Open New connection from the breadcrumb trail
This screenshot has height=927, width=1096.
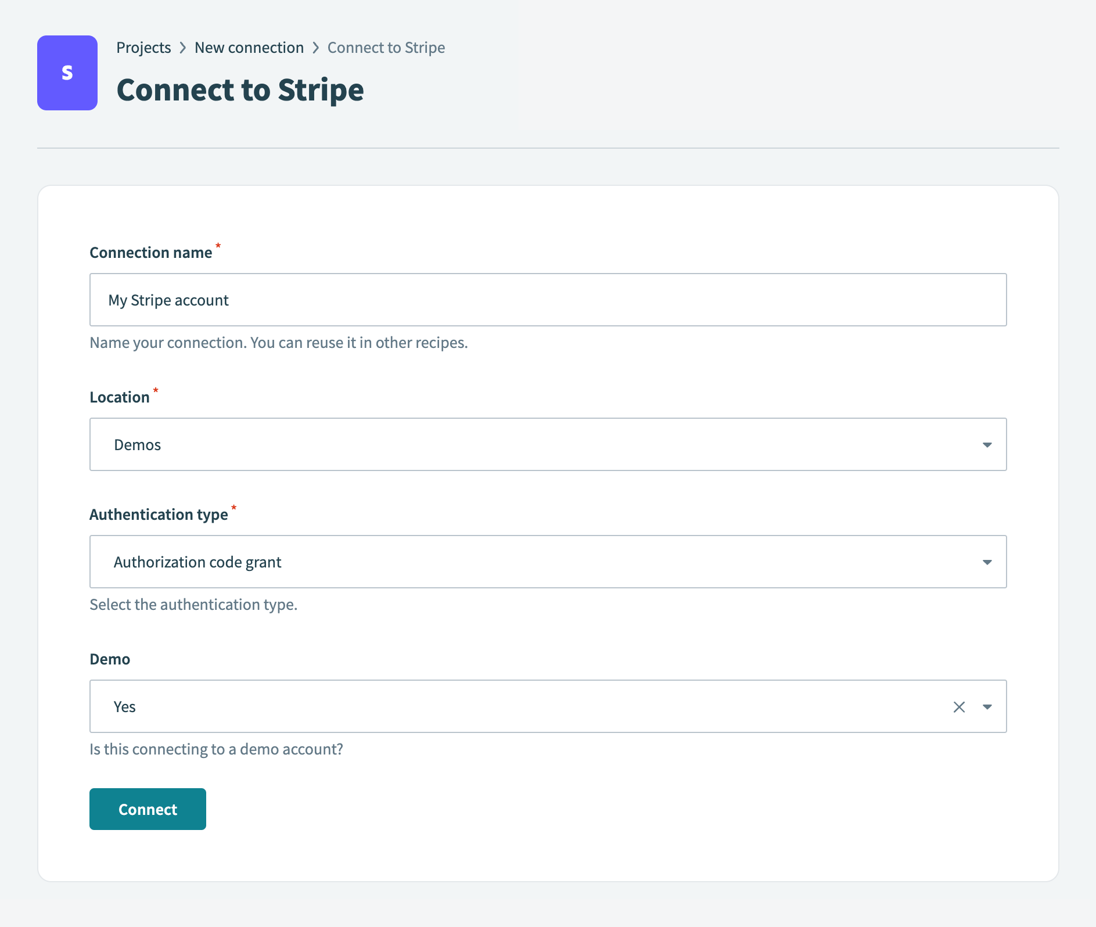coord(249,48)
